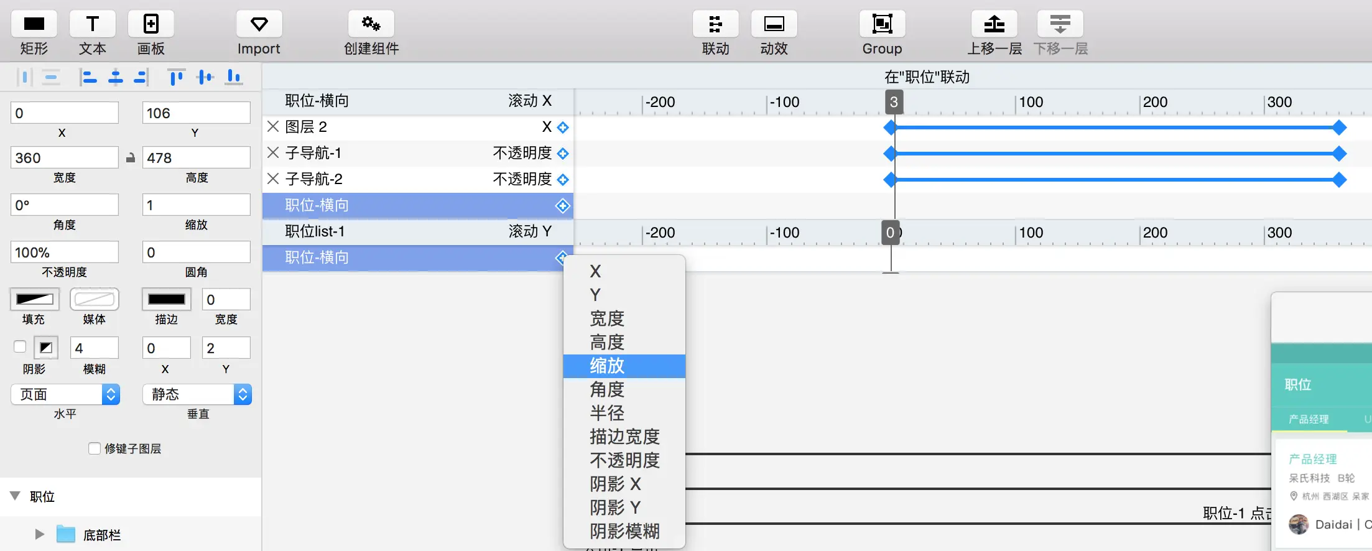The height and width of the screenshot is (551, 1372).
Task: Choose 缩放 from the property menu
Action: click(x=624, y=366)
